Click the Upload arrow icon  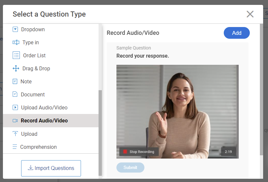(x=15, y=134)
